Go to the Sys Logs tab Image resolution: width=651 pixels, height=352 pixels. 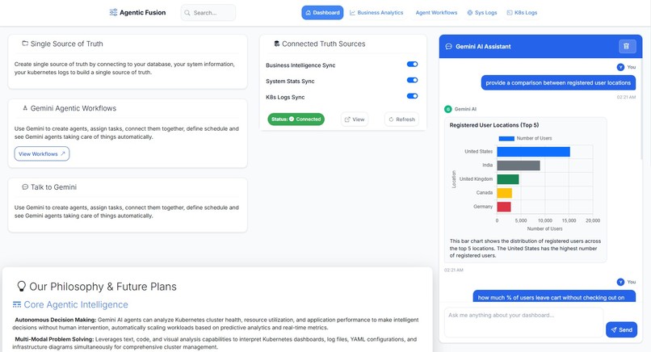(482, 12)
